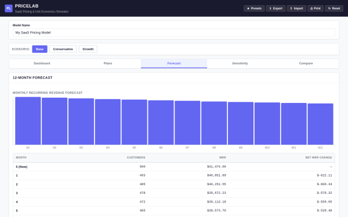This screenshot has width=348, height=217.
Task: Click the 12-MONTH FORECAST heading
Action: (32, 78)
